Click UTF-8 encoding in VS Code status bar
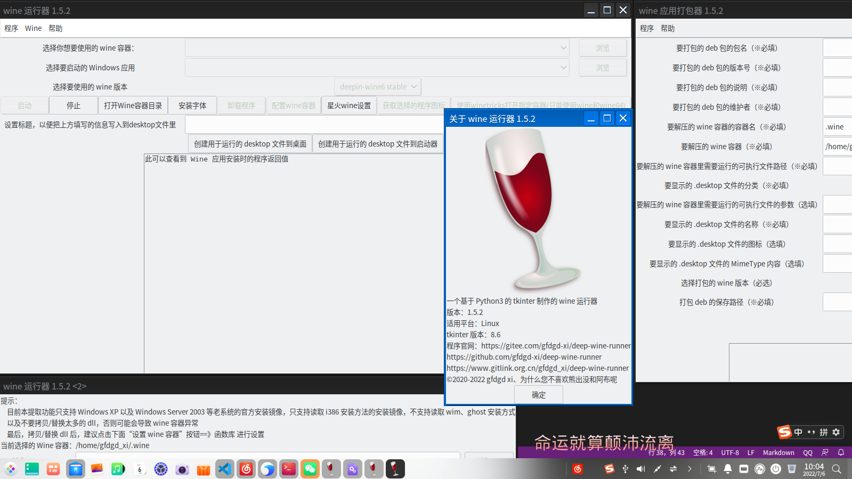Image resolution: width=852 pixels, height=479 pixels. [x=730, y=452]
